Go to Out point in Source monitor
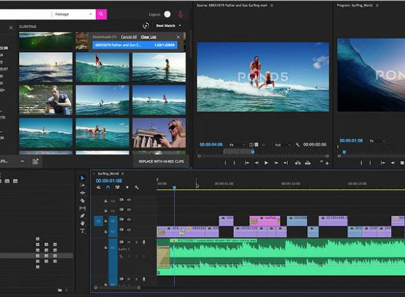Image resolution: width=405 pixels, height=297 pixels. (x=286, y=163)
